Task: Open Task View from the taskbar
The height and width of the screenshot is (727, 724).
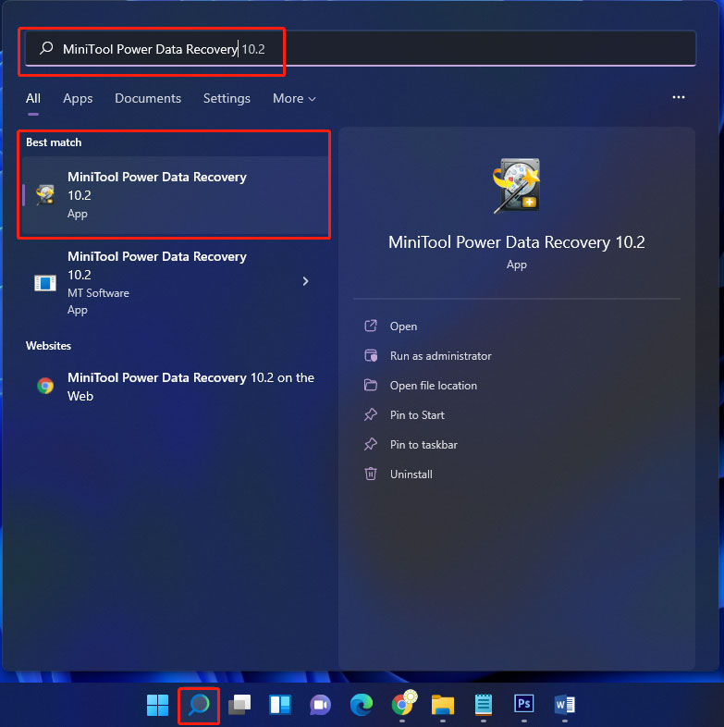Action: coord(239,705)
